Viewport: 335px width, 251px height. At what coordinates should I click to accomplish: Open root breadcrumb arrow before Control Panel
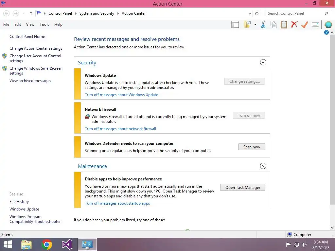(44, 13)
